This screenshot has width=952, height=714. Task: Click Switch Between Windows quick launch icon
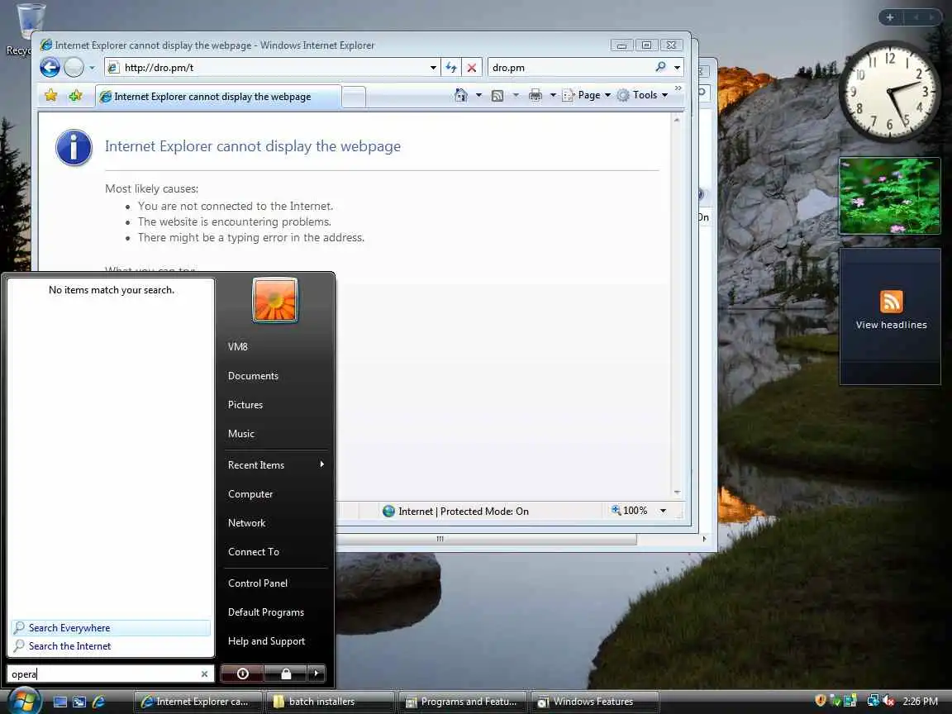point(79,702)
